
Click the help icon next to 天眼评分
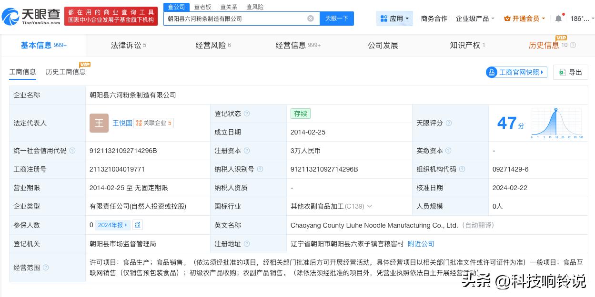coord(449,123)
